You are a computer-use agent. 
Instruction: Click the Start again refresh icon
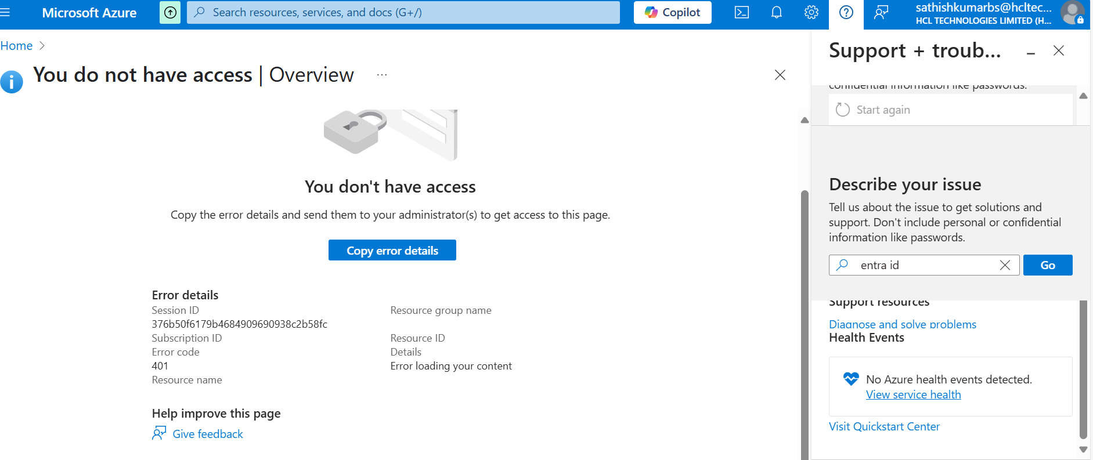(843, 110)
